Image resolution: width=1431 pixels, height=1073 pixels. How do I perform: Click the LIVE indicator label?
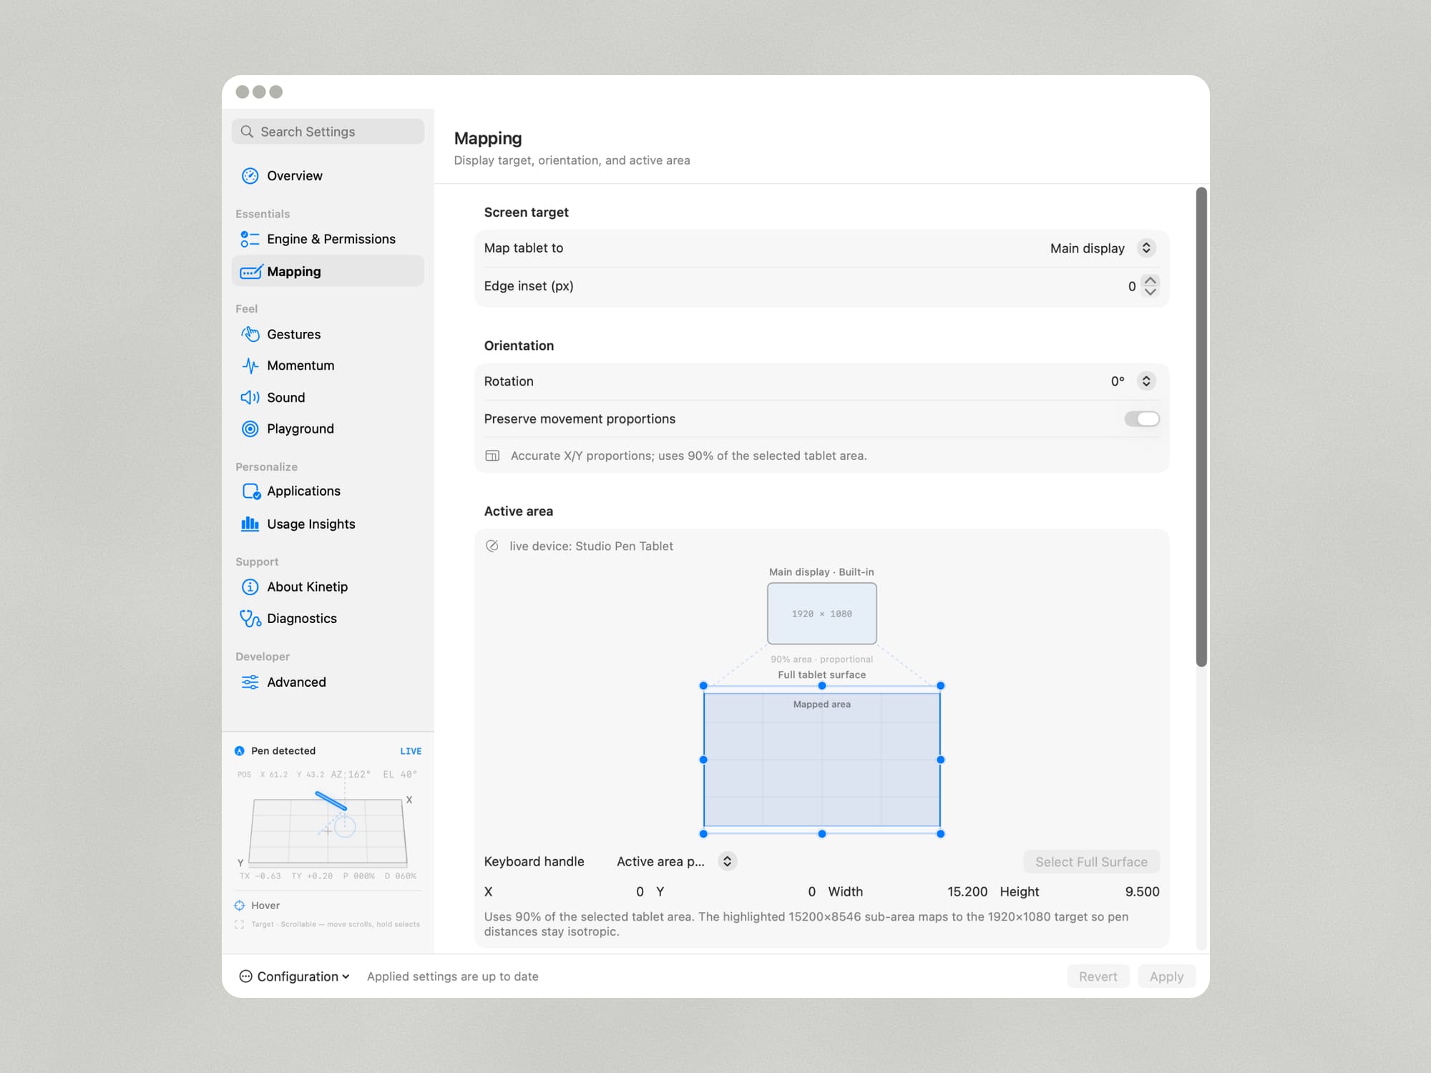click(x=411, y=751)
